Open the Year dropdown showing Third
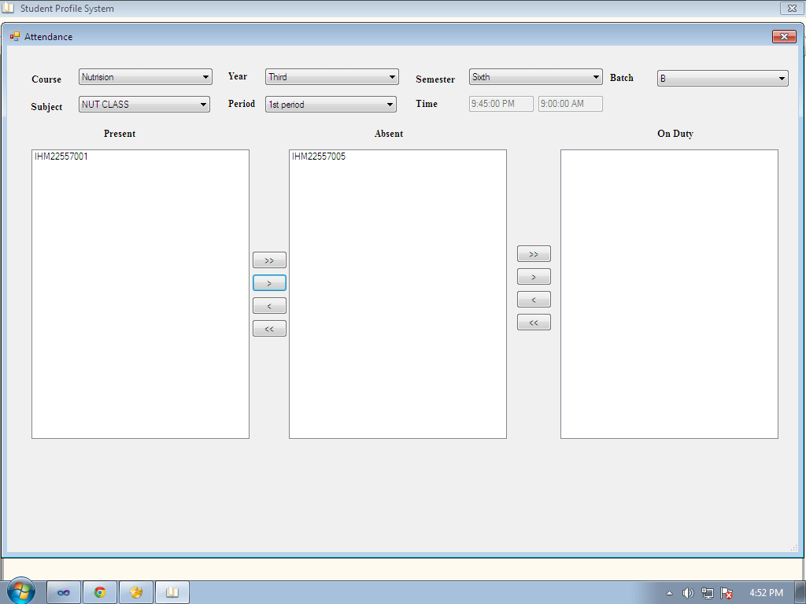 coord(331,77)
